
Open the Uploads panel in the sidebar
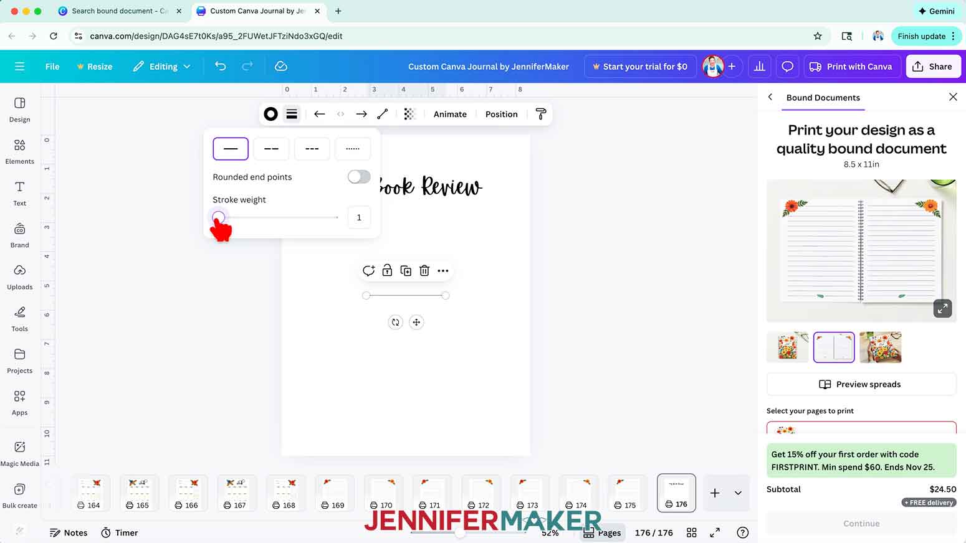point(20,276)
